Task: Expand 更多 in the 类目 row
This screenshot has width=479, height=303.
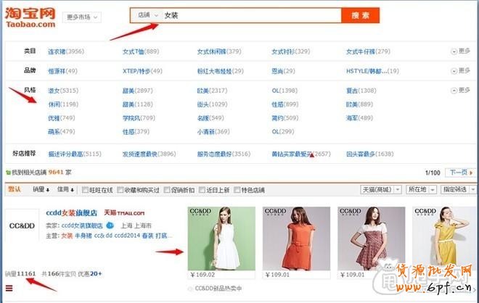Action: click(x=461, y=51)
